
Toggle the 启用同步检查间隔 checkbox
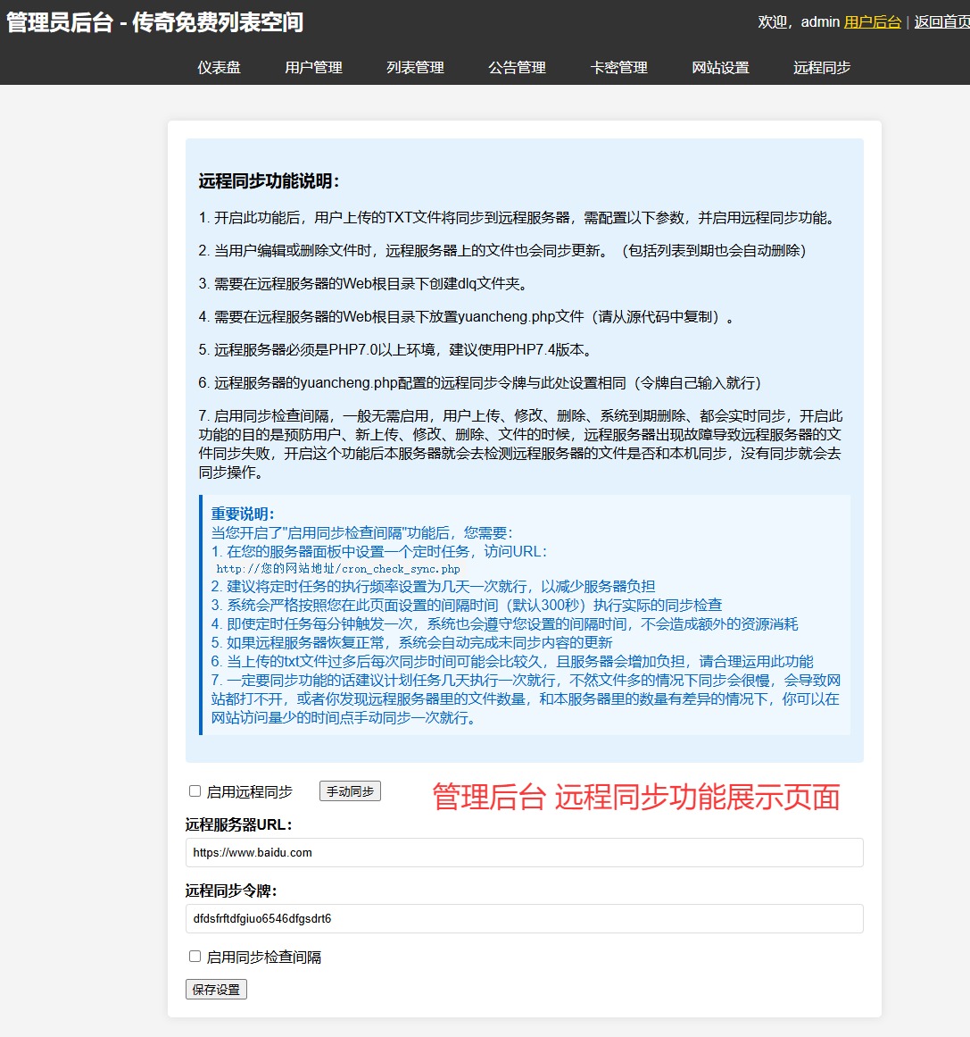click(195, 957)
